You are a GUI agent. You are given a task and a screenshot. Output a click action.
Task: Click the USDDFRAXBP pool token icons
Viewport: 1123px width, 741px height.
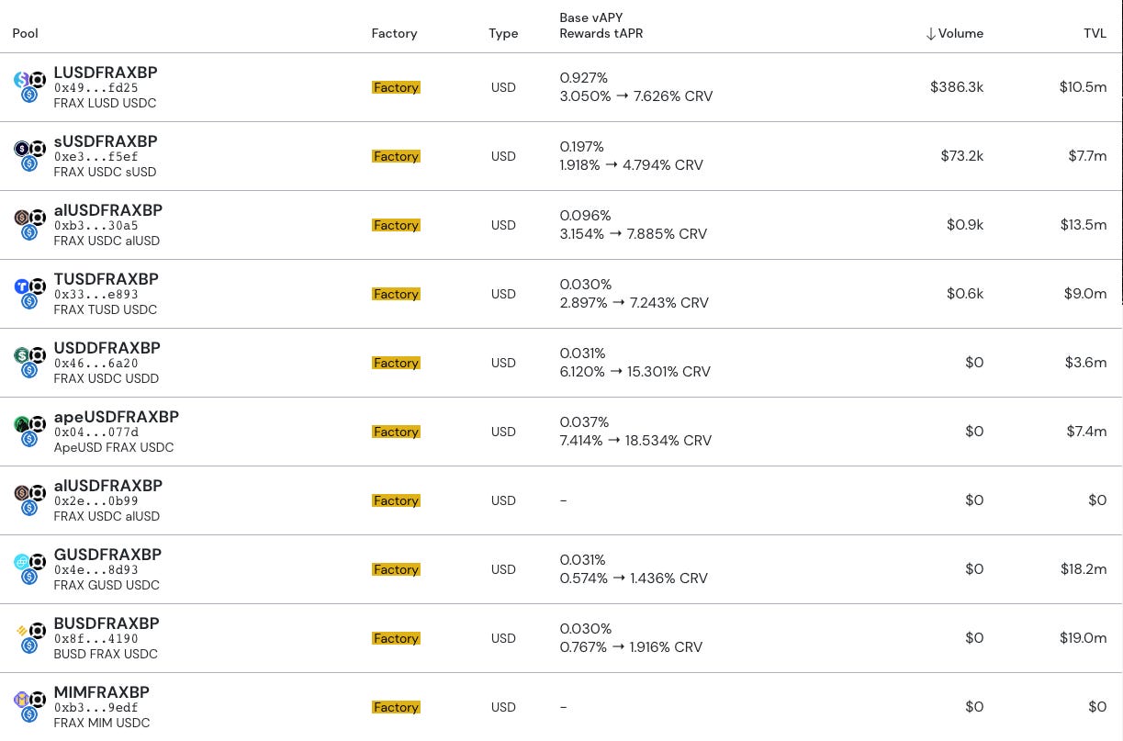coord(29,363)
